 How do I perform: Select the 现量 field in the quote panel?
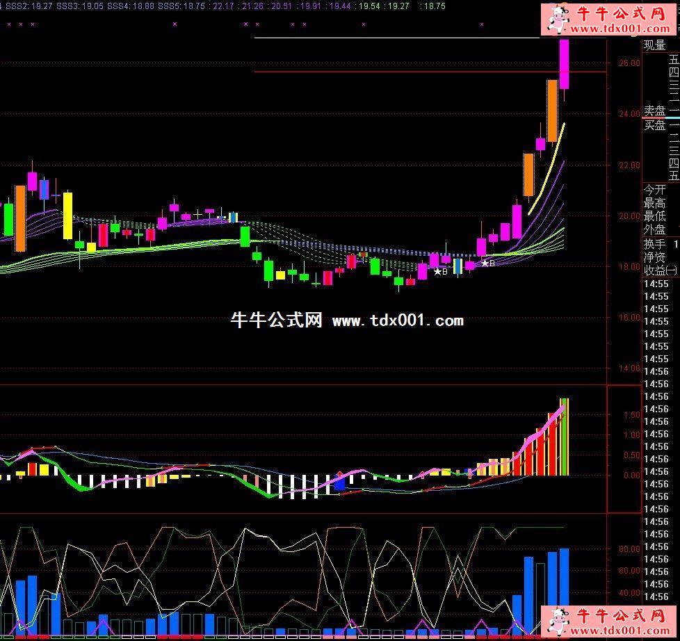tap(654, 46)
